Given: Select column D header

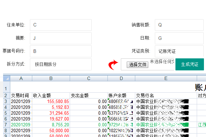Looking at the screenshot, I should point(121,78).
